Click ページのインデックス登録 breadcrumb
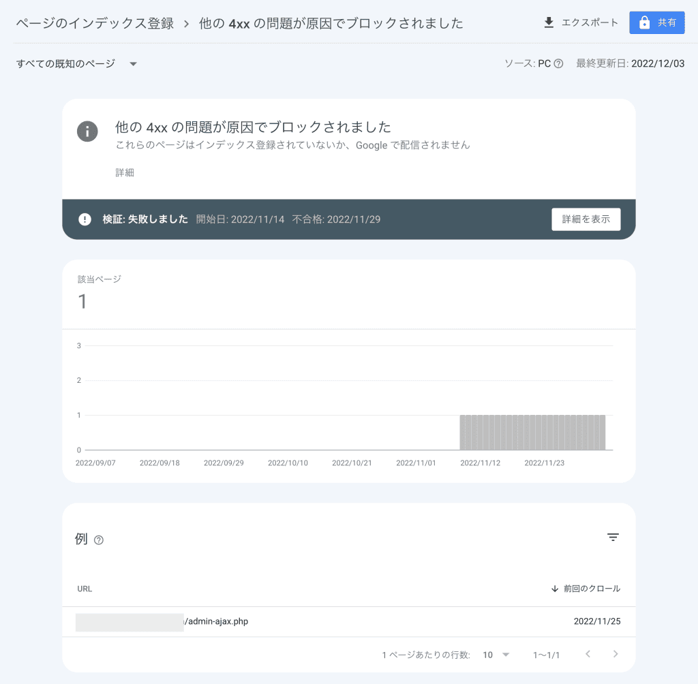The width and height of the screenshot is (698, 684). 95,23
